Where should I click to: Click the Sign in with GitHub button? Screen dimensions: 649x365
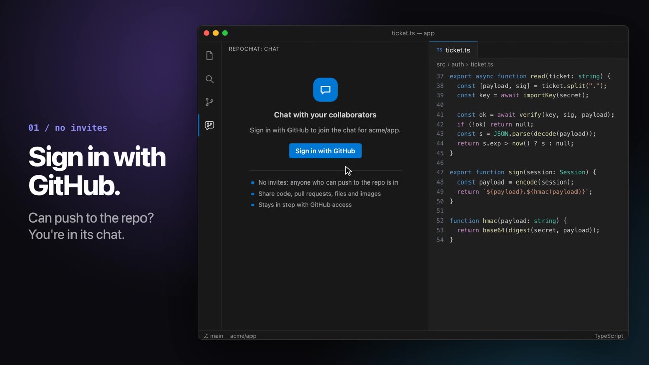(325, 151)
